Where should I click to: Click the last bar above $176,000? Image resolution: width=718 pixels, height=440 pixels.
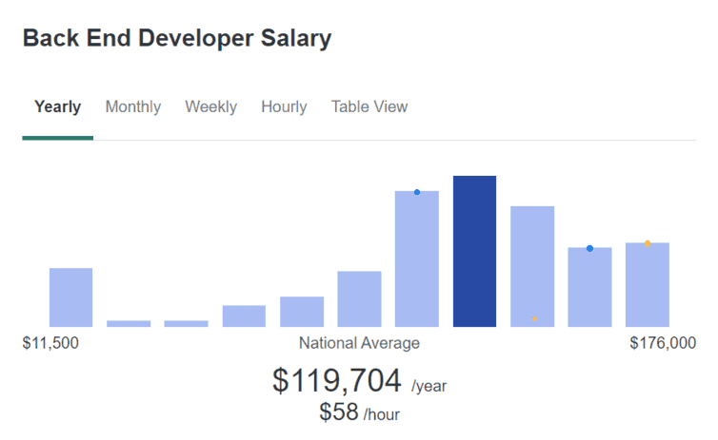647,285
